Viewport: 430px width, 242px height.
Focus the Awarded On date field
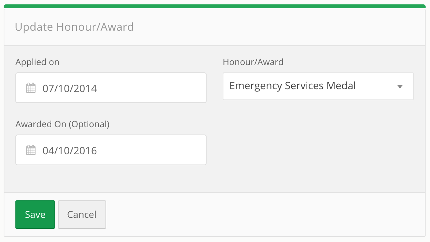(111, 150)
